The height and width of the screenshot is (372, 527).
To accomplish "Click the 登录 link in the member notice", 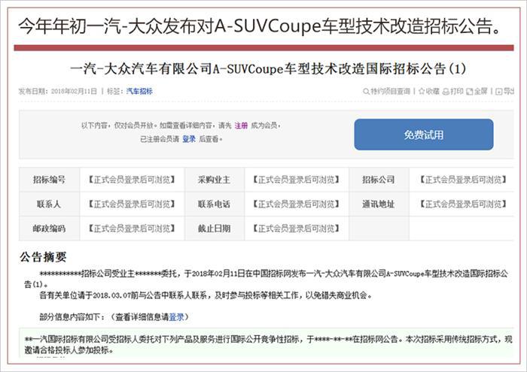I will [x=189, y=139].
